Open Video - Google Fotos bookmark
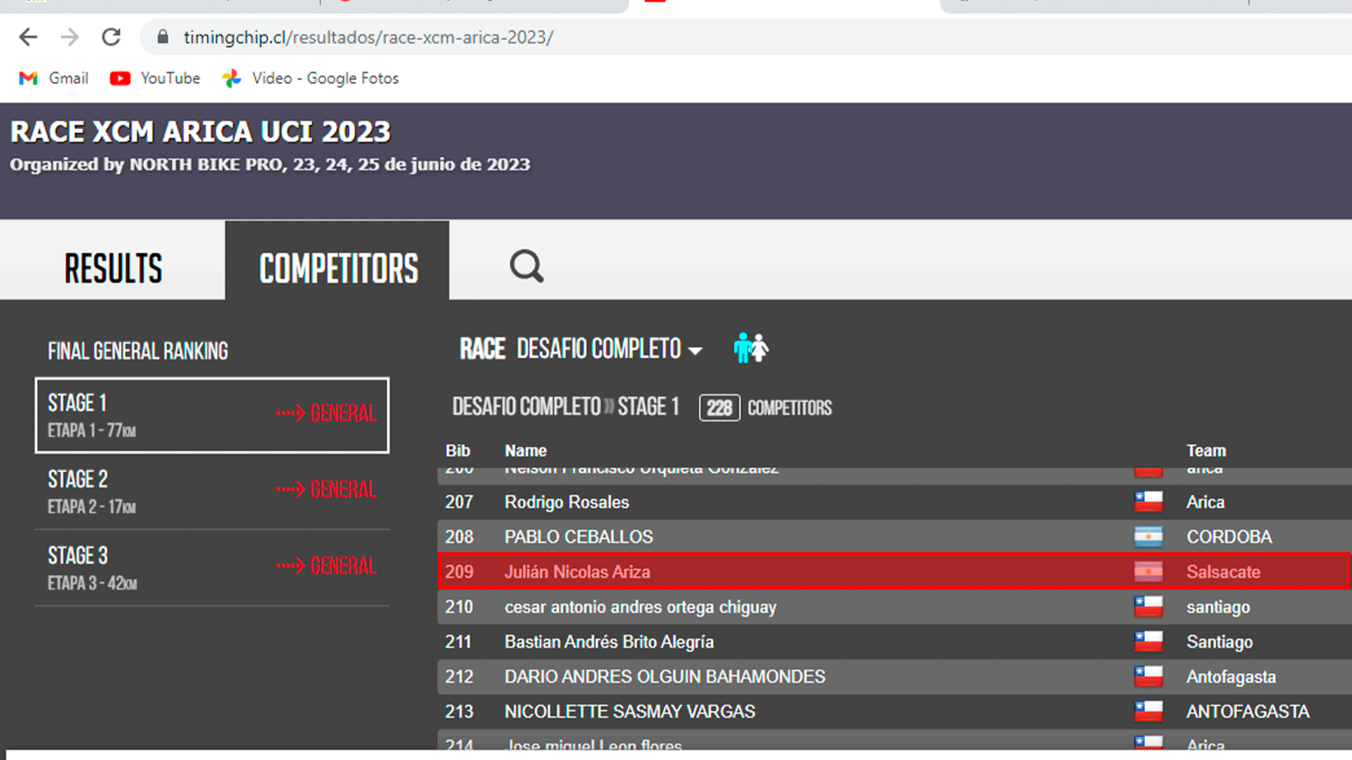1352x760 pixels. (x=310, y=79)
